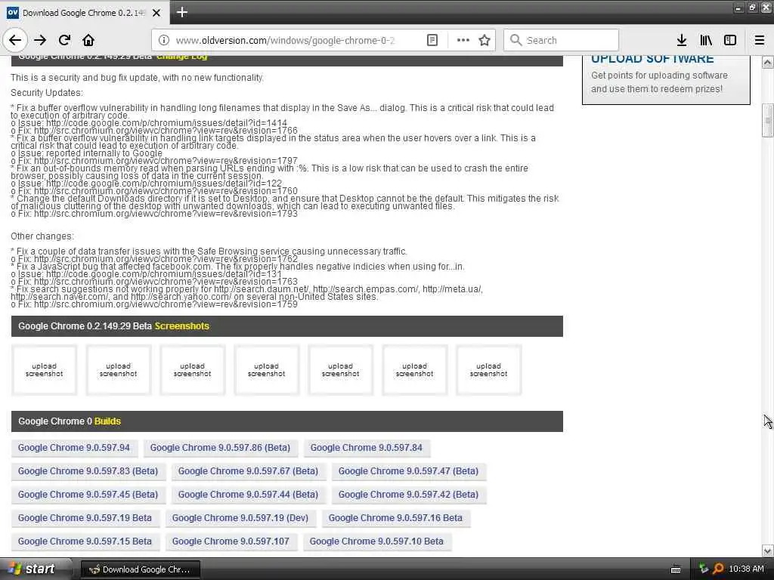Image resolution: width=774 pixels, height=580 pixels.
Task: Go forward with the forward arrow
Action: point(41,40)
